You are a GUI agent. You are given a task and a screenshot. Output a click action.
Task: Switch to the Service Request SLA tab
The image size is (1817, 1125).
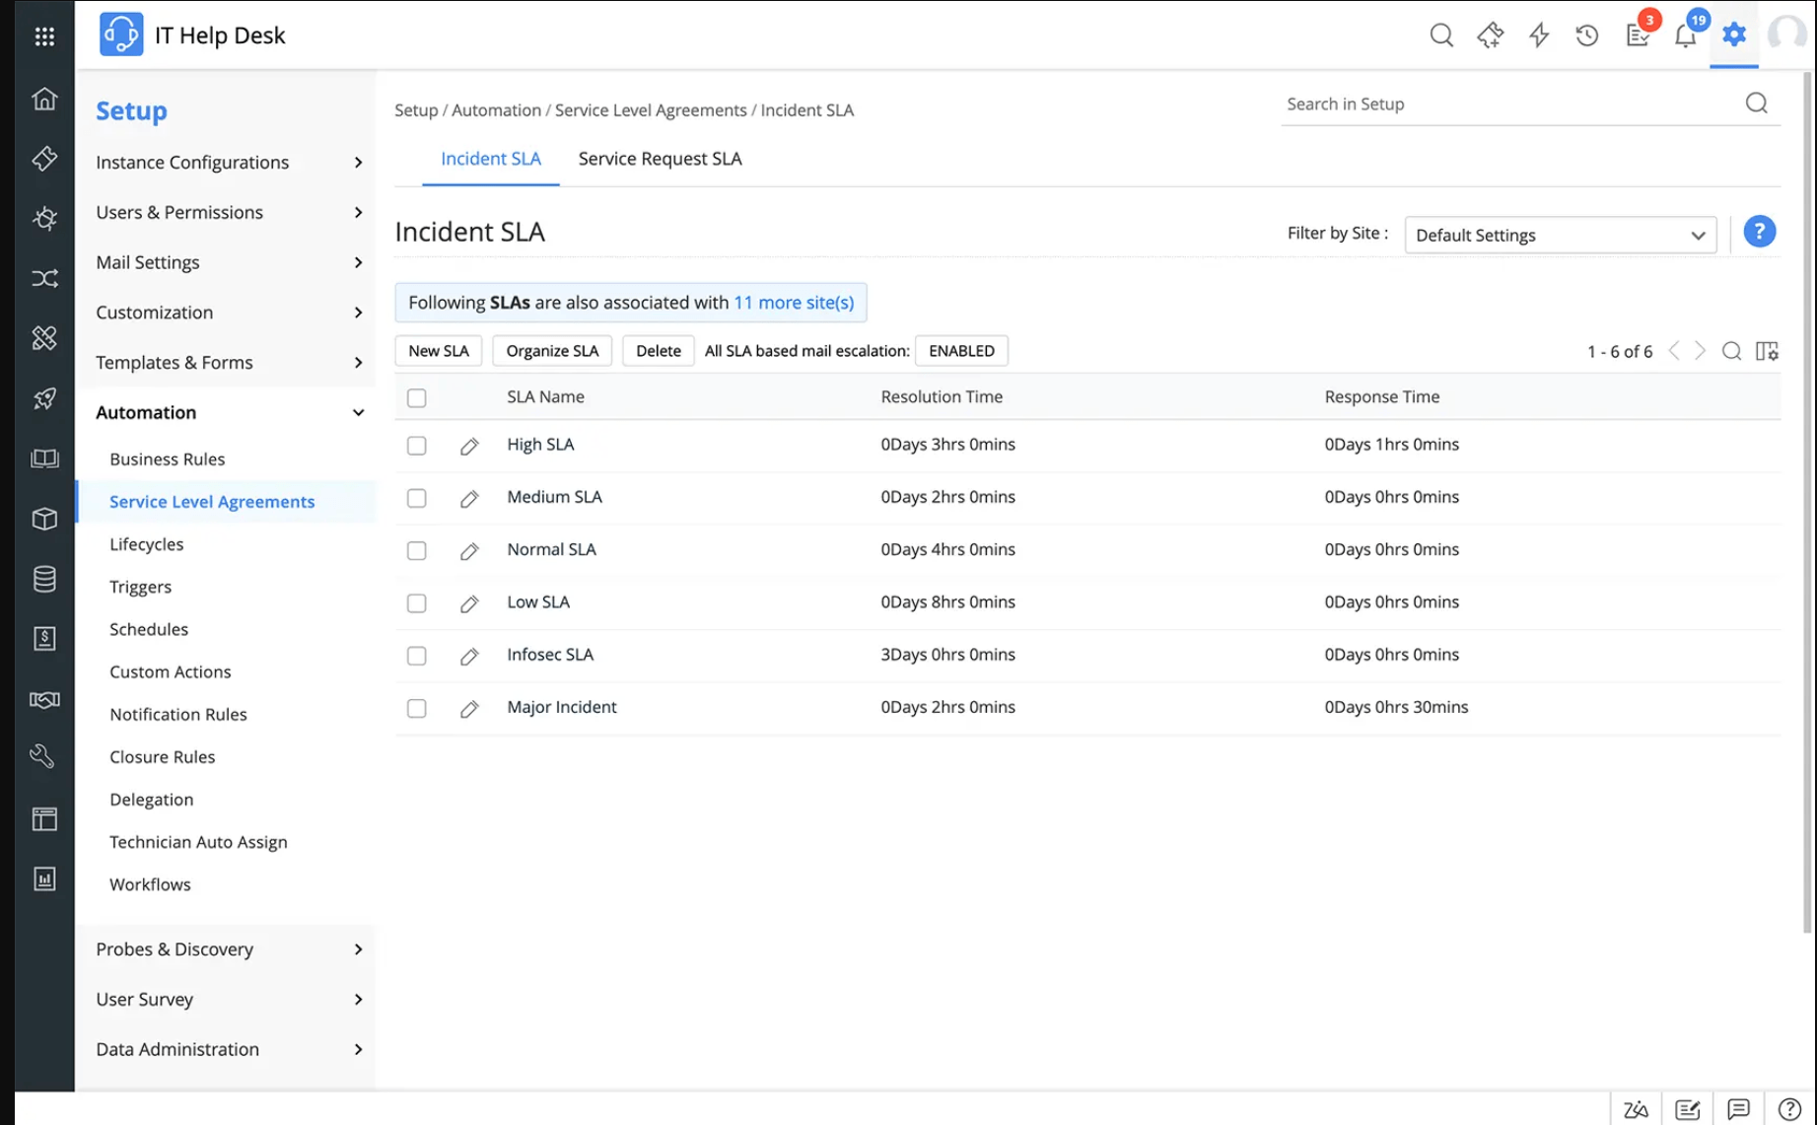660,159
